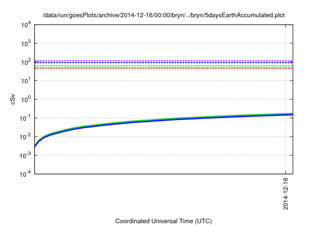Select the 10^-1 y-axis label
323x226 pixels.
25,118
